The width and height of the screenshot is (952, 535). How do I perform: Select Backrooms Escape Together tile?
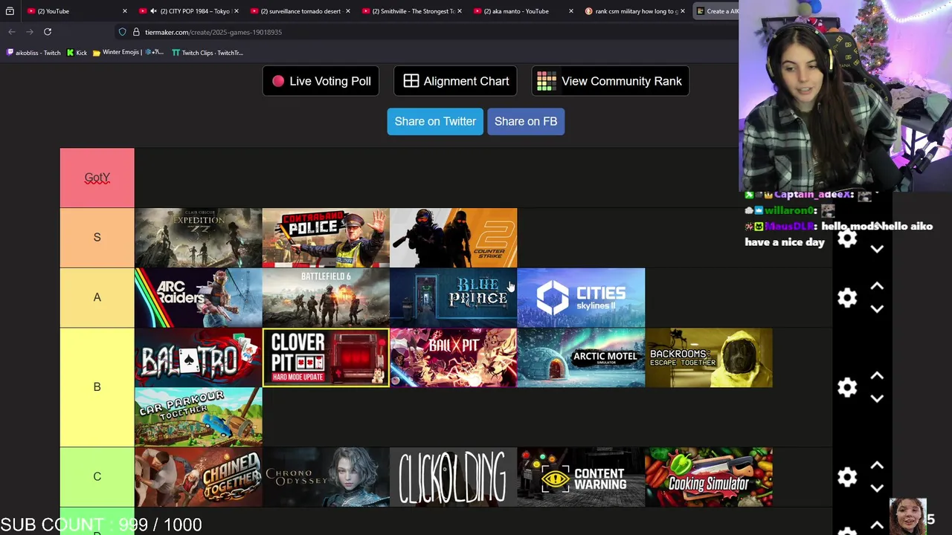[x=709, y=357]
